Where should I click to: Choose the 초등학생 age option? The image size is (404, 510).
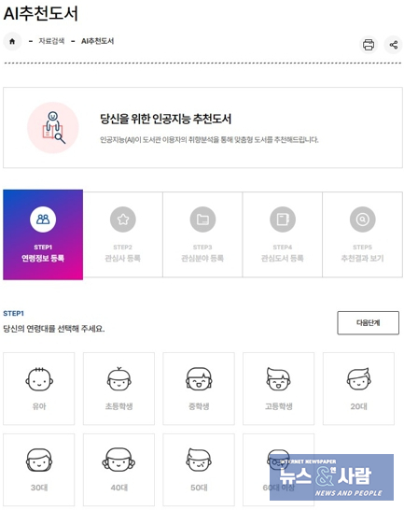point(118,389)
